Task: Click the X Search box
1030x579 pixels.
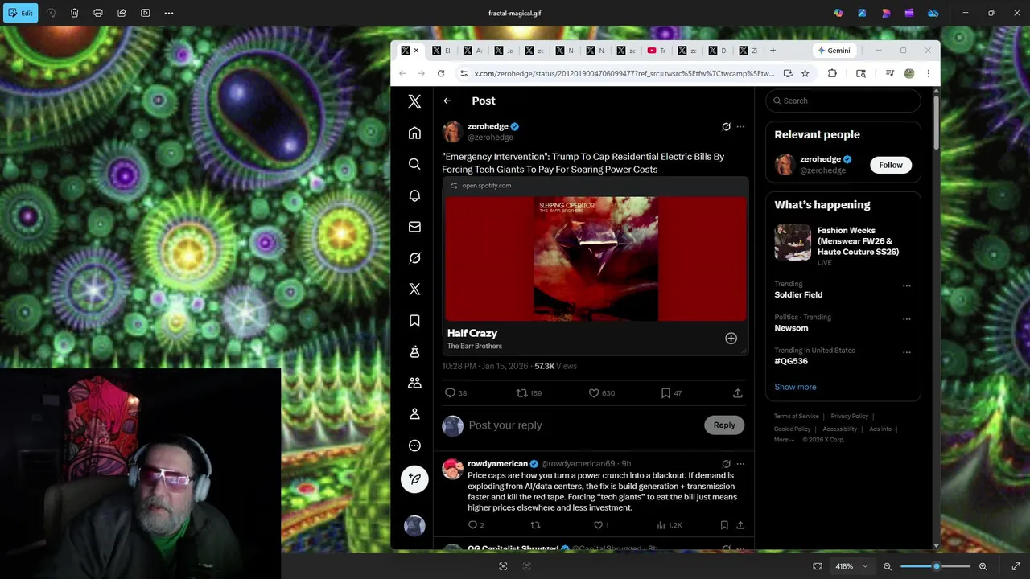Action: (x=843, y=101)
